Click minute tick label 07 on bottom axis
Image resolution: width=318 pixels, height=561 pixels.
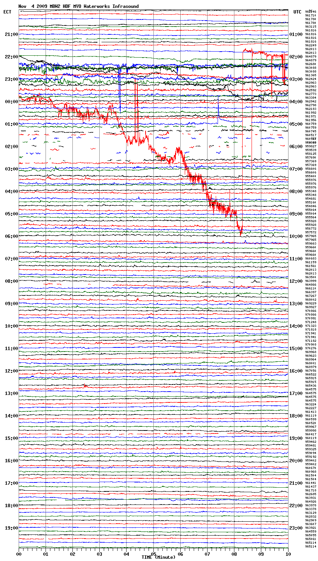[208, 554]
